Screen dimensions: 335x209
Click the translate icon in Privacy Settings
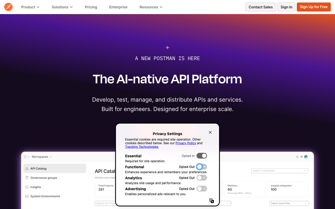pyautogui.click(x=211, y=201)
